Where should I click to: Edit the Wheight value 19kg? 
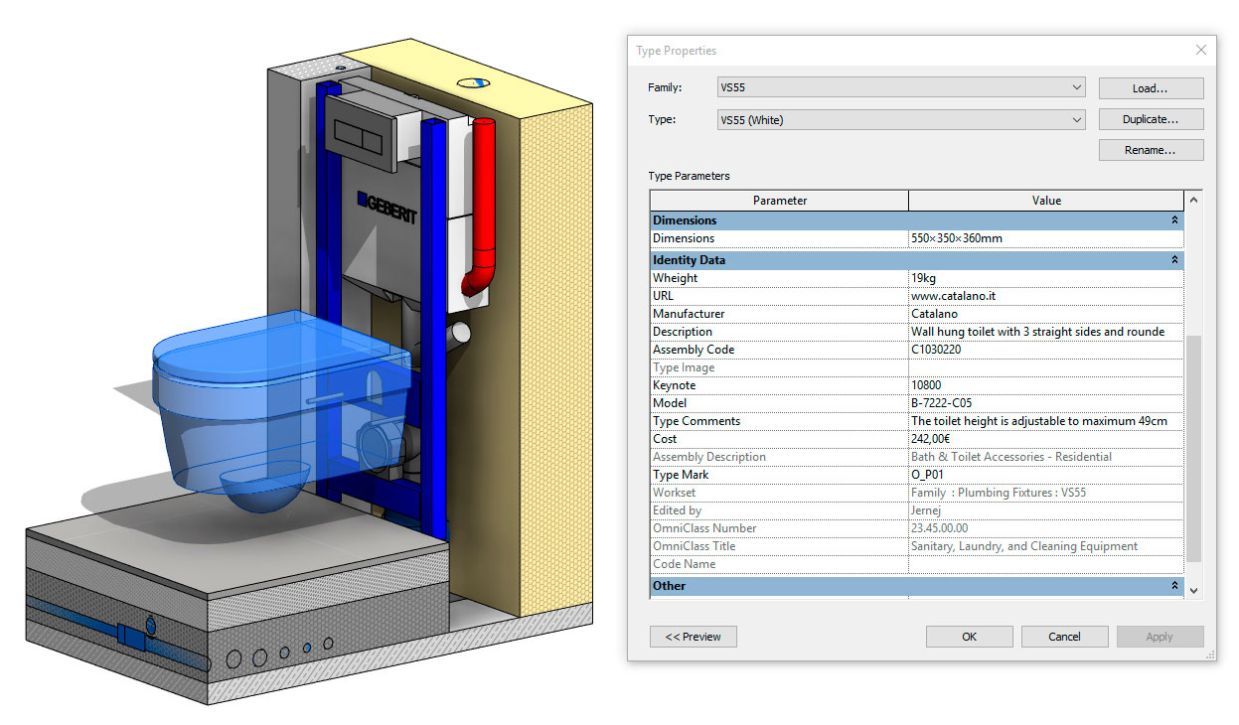tap(1046, 278)
